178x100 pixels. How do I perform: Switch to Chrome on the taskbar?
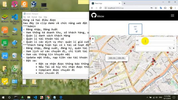pos(48,97)
